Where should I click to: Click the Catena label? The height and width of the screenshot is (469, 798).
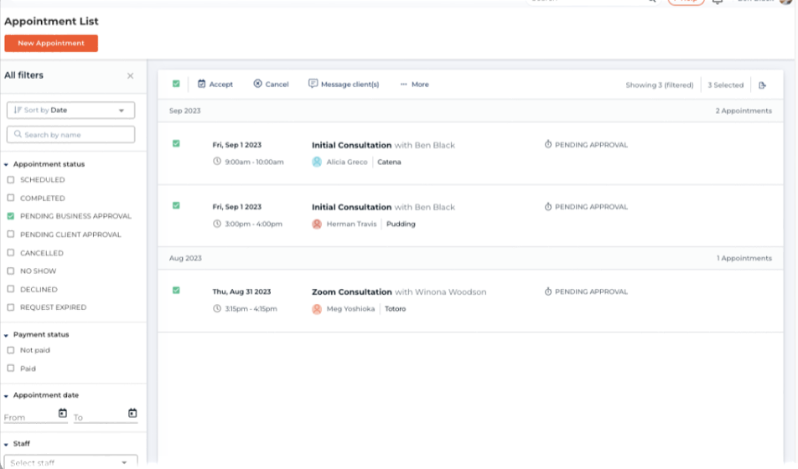[389, 162]
